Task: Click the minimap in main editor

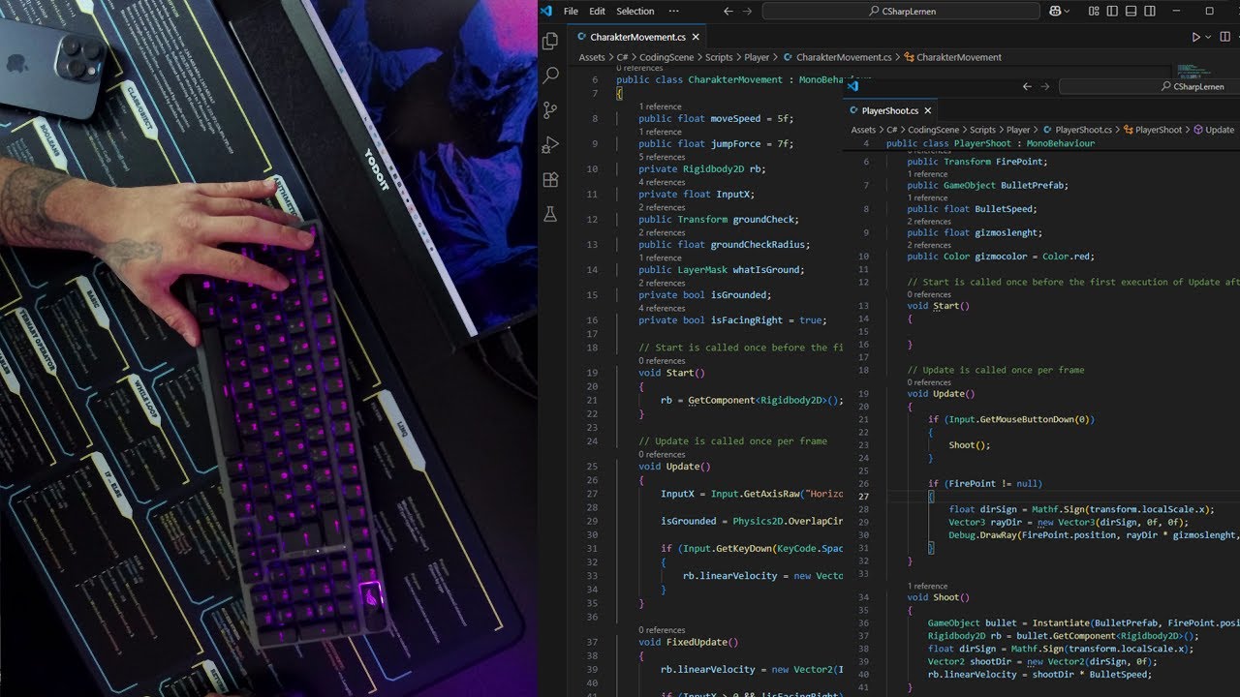Action: pos(1193,72)
